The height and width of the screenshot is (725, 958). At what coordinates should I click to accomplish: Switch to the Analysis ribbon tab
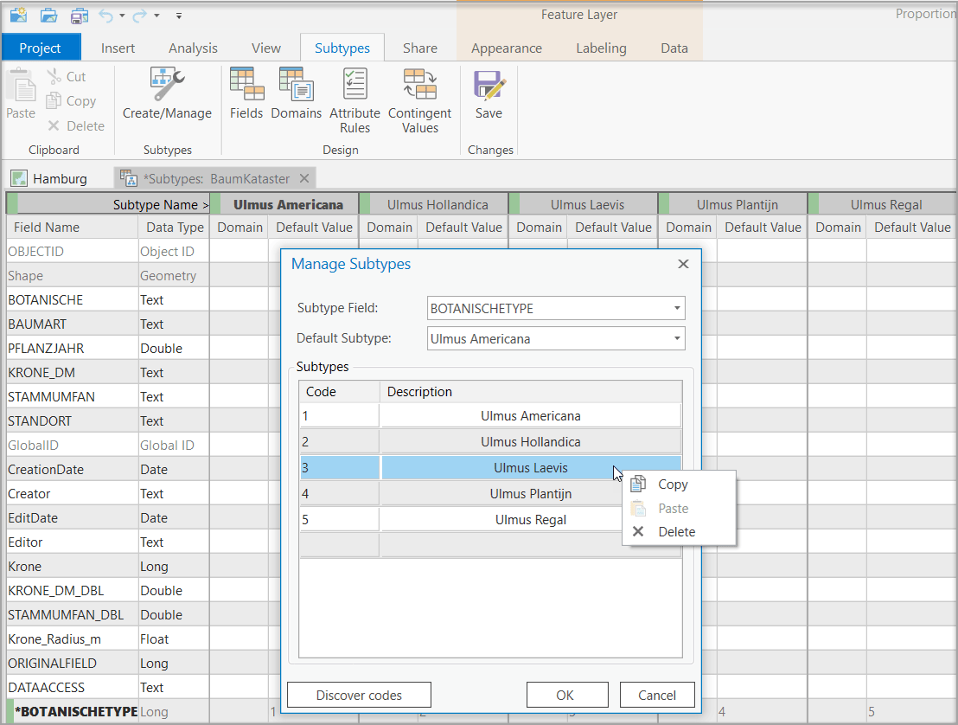click(x=193, y=48)
